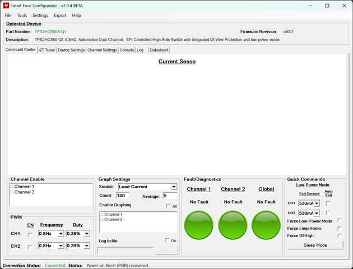Screen dimensions: 353x269
Task: Tick CH1 PWM EN checkbox
Action: coord(30,235)
